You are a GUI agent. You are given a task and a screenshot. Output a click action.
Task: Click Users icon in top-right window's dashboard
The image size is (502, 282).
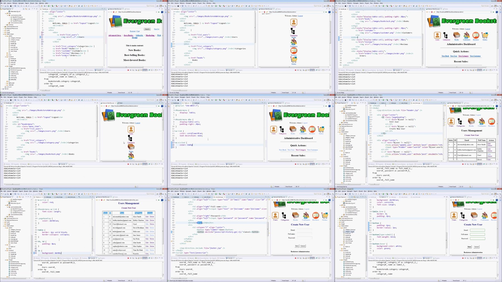[437, 35]
